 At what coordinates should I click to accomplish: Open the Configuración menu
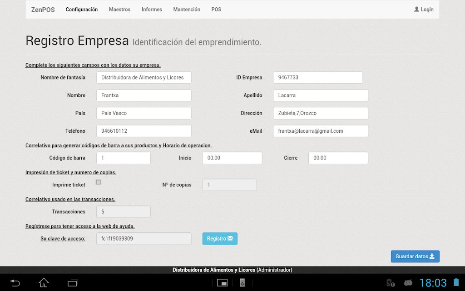(82, 10)
